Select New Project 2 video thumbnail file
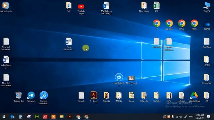 click(x=131, y=78)
